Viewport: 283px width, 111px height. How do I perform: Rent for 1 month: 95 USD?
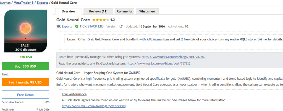click(x=25, y=82)
